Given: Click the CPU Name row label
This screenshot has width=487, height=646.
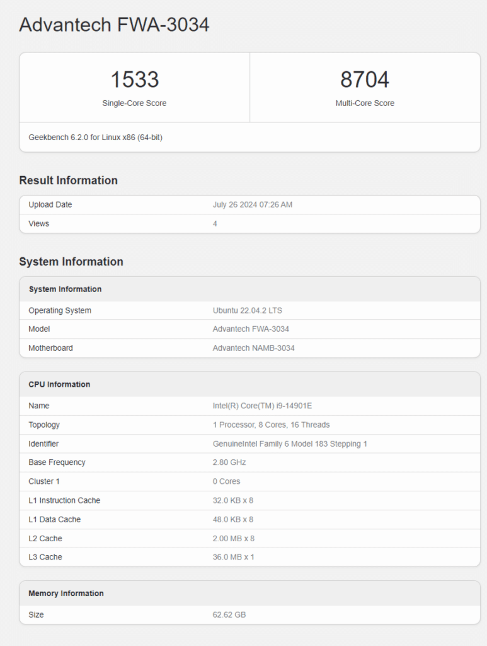Looking at the screenshot, I should 38,406.
